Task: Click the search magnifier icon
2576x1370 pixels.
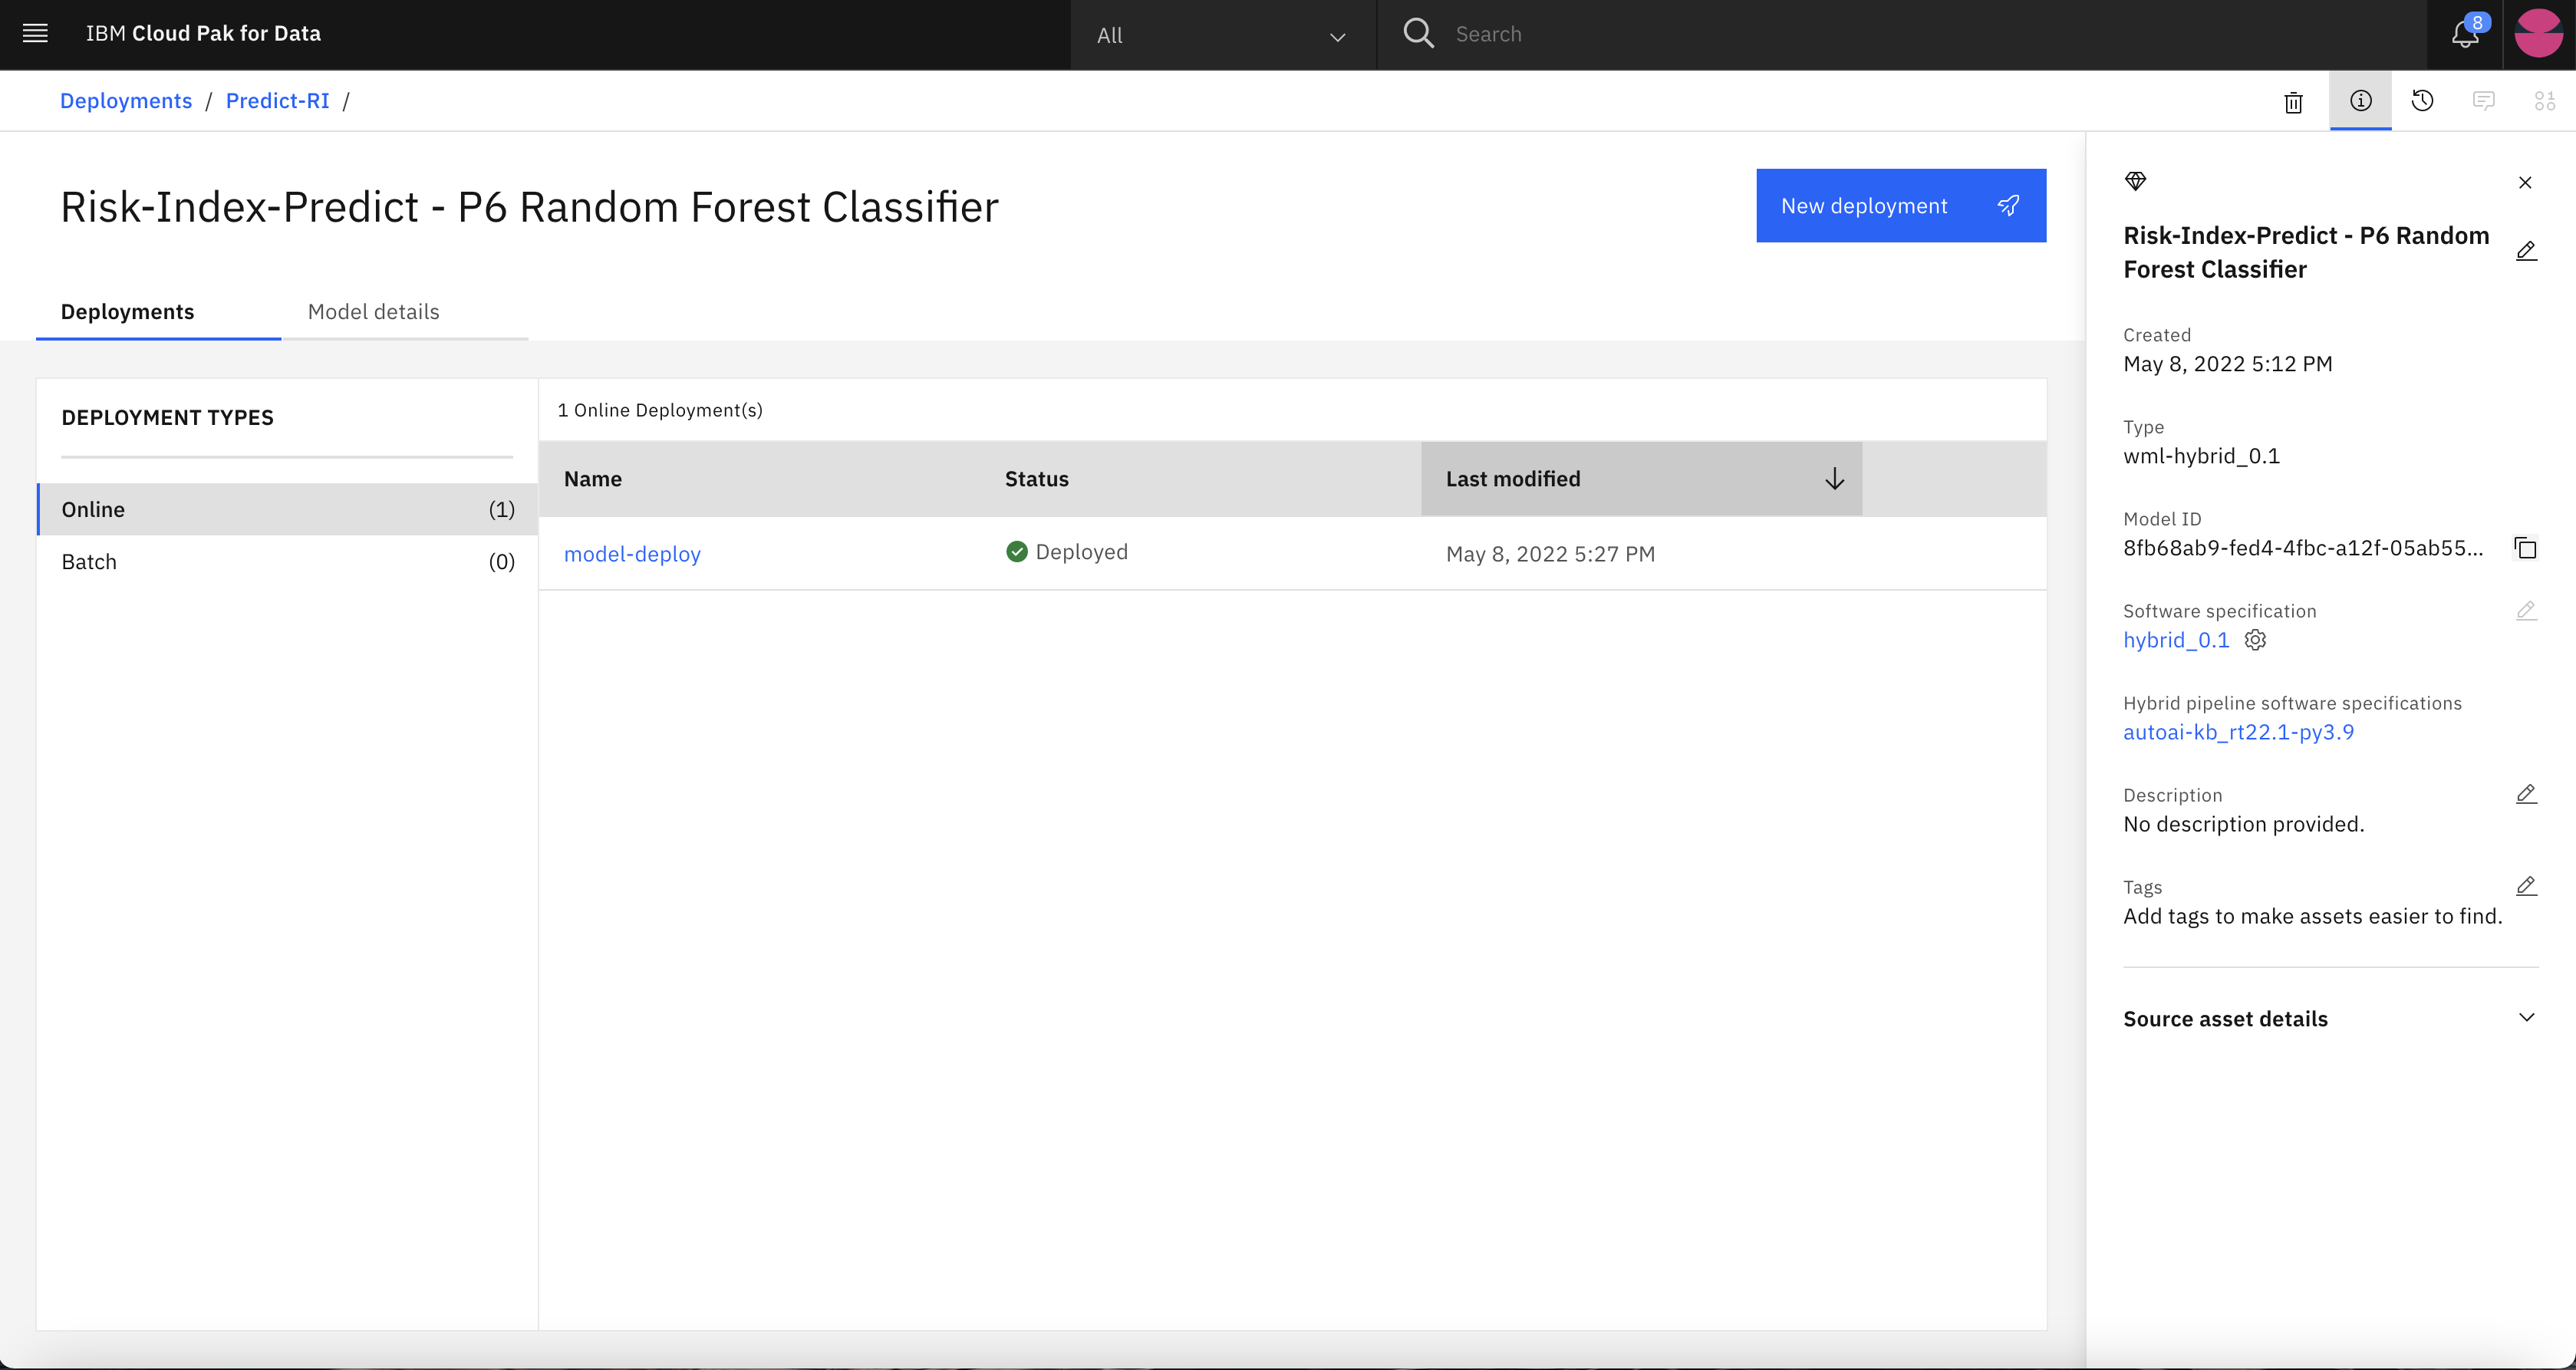Action: point(1418,34)
